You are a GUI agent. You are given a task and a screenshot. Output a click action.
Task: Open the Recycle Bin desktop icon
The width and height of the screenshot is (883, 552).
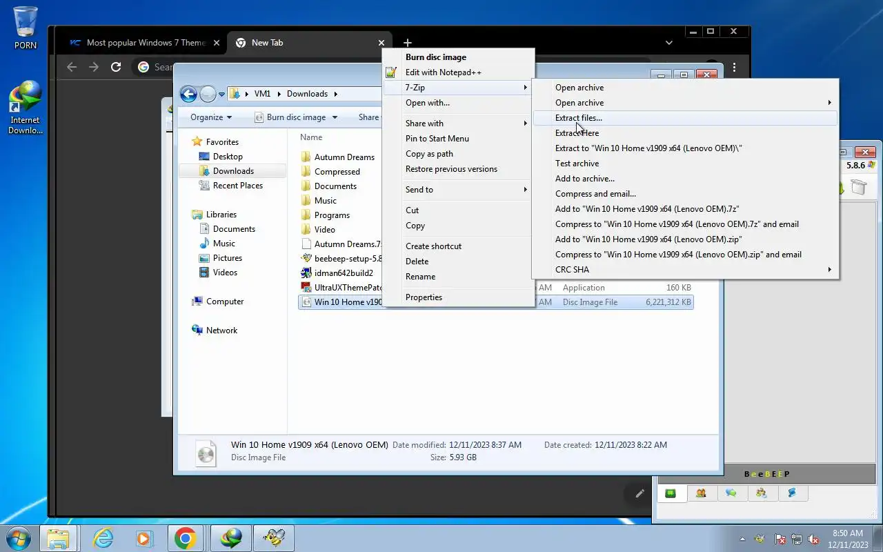point(26,28)
